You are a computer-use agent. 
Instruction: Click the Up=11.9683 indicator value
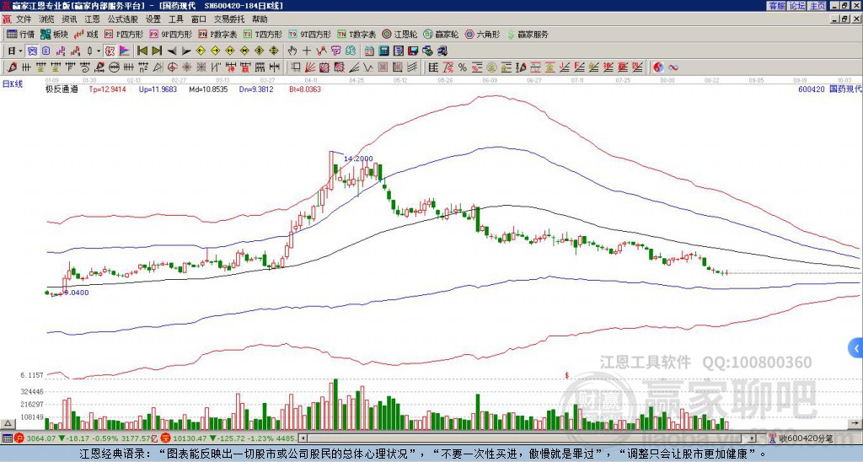tap(158, 89)
